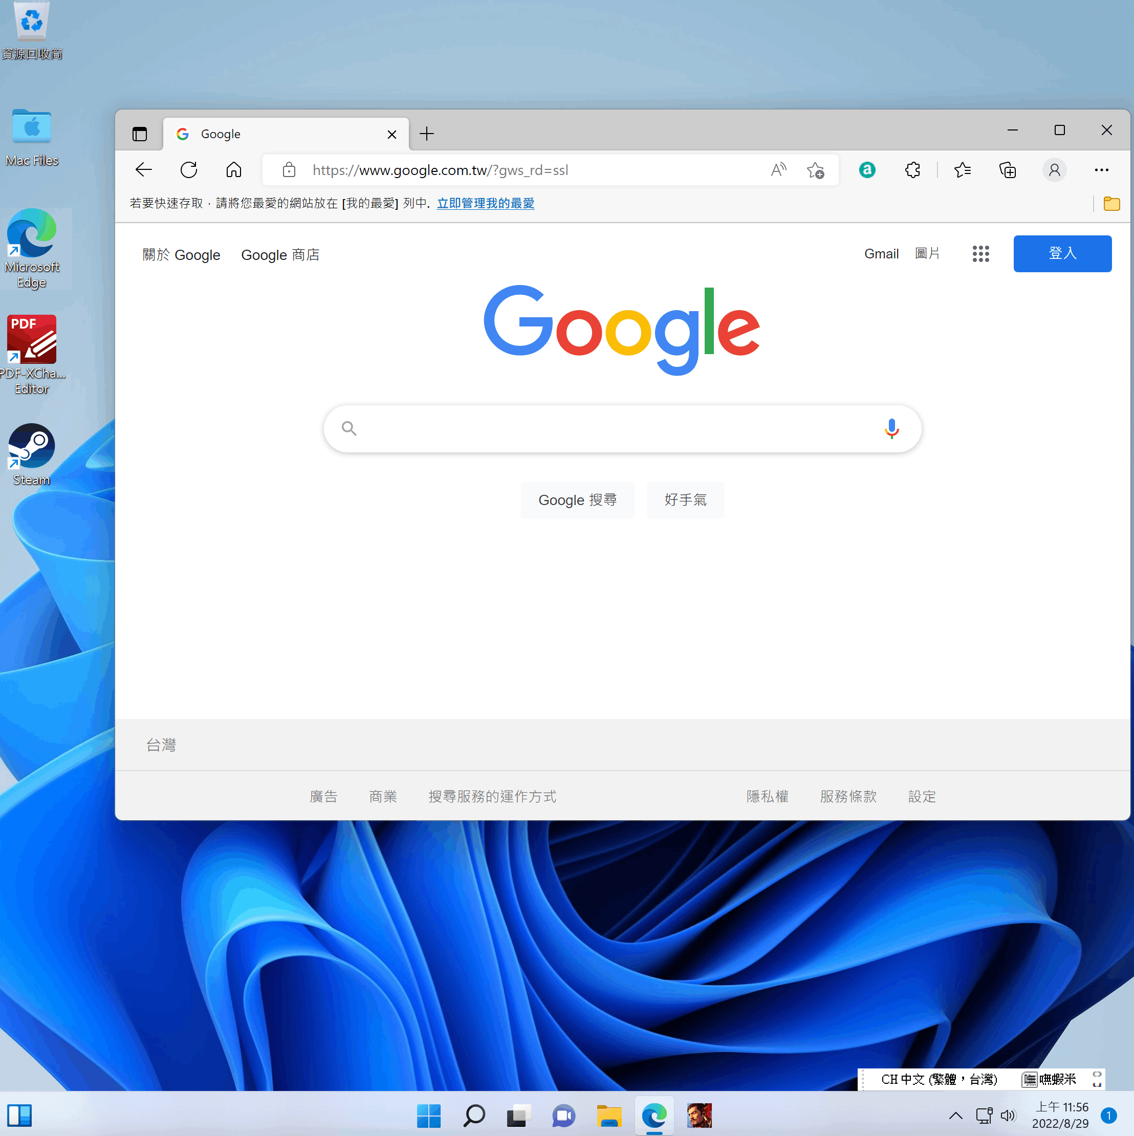Viewport: 1134px width, 1136px height.
Task: Open a new tab with plus button
Action: 427,134
